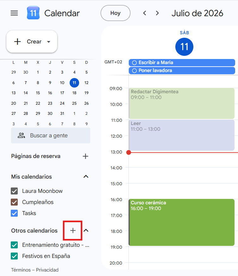238x276 pixels.
Task: Click the Festivos en España label
Action: pos(46,256)
